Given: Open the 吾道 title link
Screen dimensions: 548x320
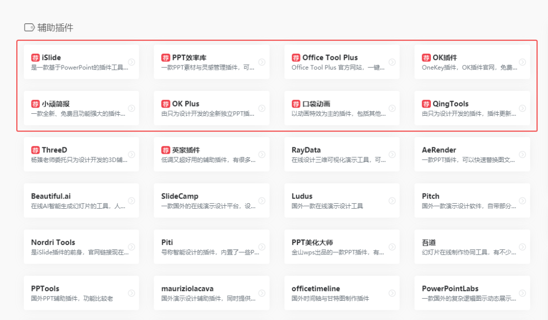Looking at the screenshot, I should (x=429, y=242).
